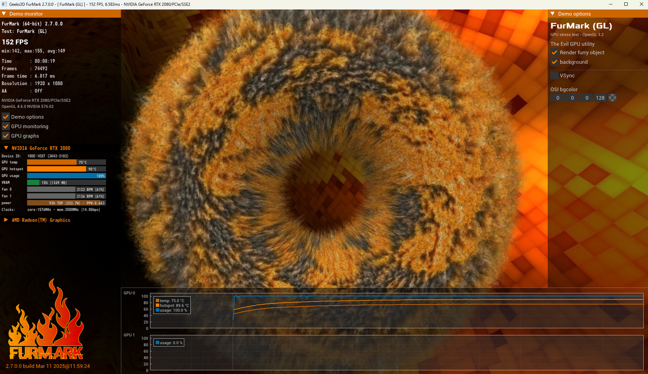Click the GPU 0 graph legend box
The image size is (648, 374).
[x=172, y=305]
